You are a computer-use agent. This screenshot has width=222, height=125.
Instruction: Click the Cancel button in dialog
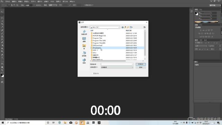point(141,67)
